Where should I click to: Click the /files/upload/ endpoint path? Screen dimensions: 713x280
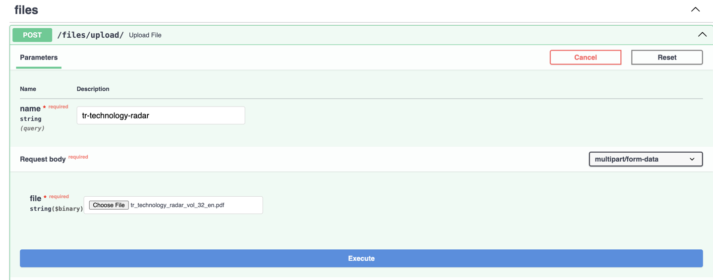click(x=90, y=35)
